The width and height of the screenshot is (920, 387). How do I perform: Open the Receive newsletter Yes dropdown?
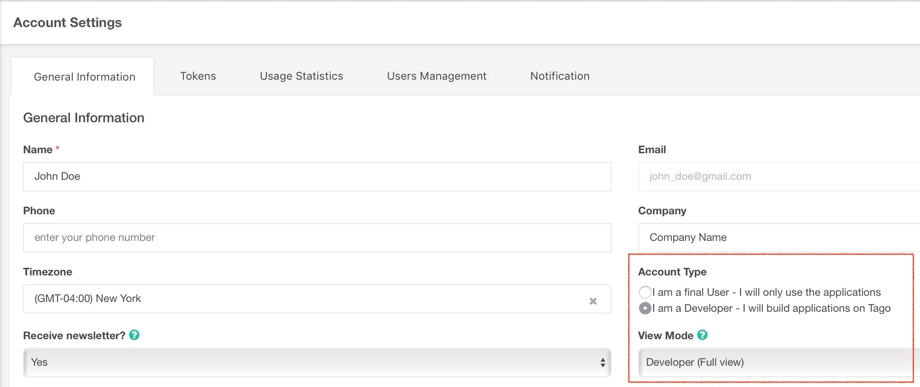pos(317,362)
